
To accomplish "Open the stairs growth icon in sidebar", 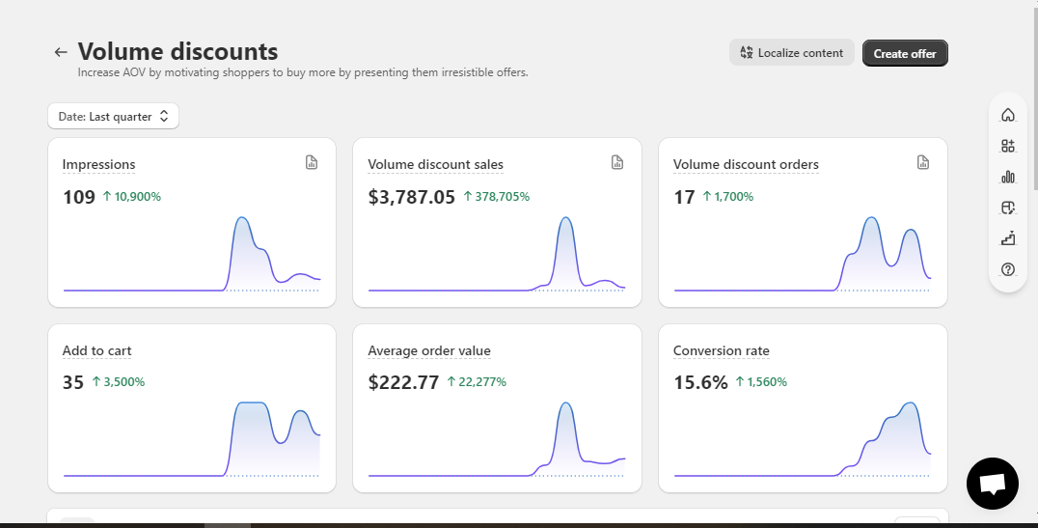I will tap(1007, 238).
